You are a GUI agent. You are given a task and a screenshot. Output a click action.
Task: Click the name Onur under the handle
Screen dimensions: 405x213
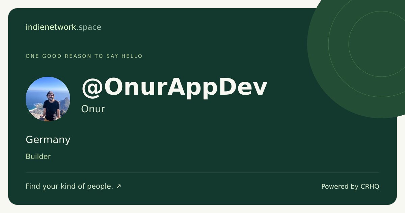[93, 109]
